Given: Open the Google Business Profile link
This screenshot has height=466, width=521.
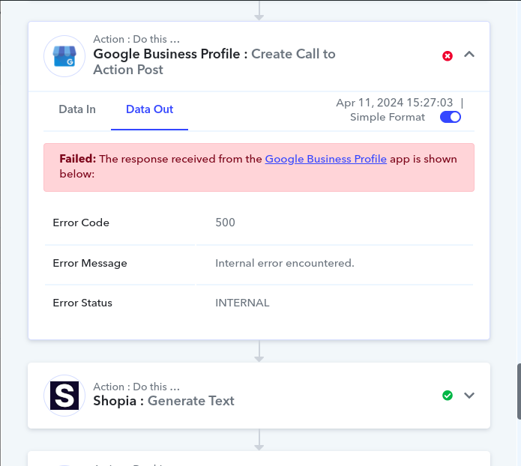Looking at the screenshot, I should click(x=325, y=159).
